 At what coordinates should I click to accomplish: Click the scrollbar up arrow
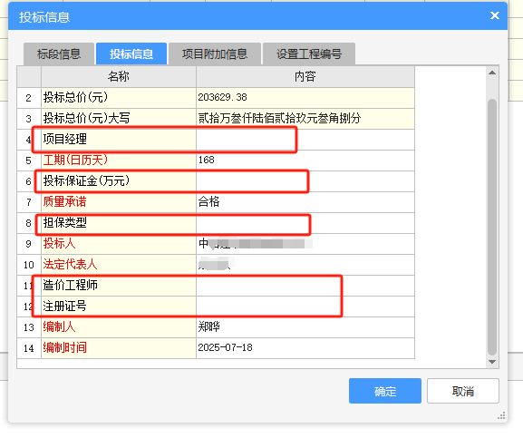tap(492, 73)
